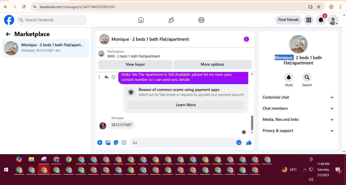Click the Aa message input field
This screenshot has width=346, height=185.
tap(182, 143)
